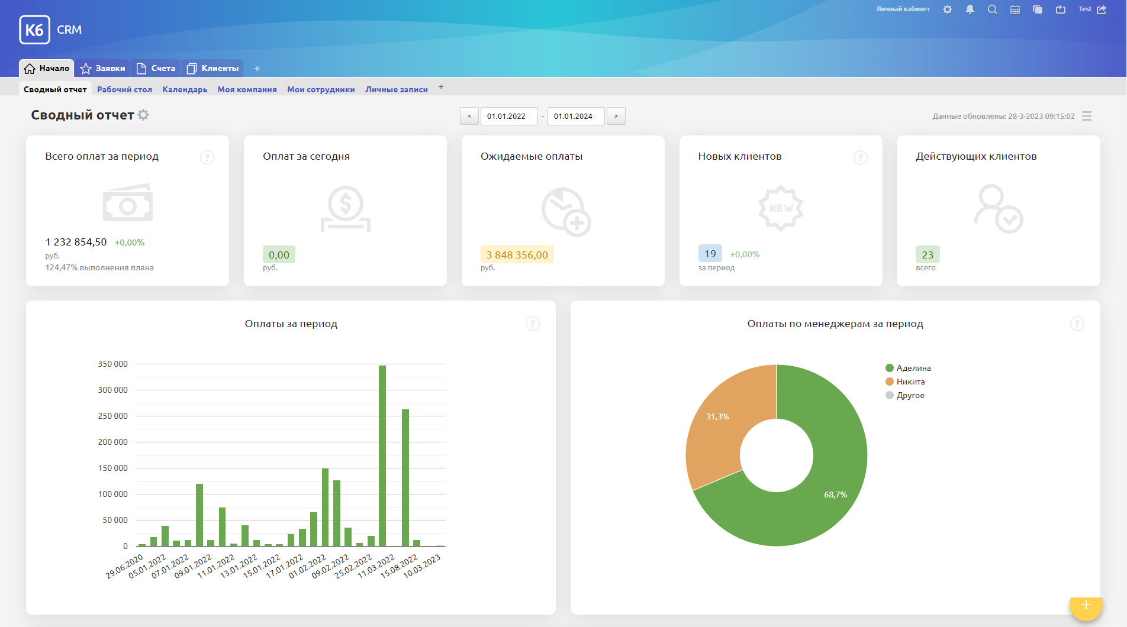Screen dimensions: 1127x627
Task: Click the share arrow icon beside chat
Action: click(1061, 9)
